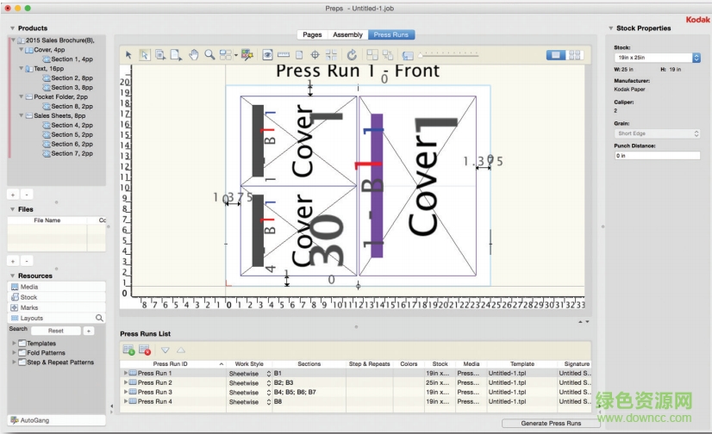712x434 pixels.
Task: Select the arrow pointer tool
Action: pos(128,54)
